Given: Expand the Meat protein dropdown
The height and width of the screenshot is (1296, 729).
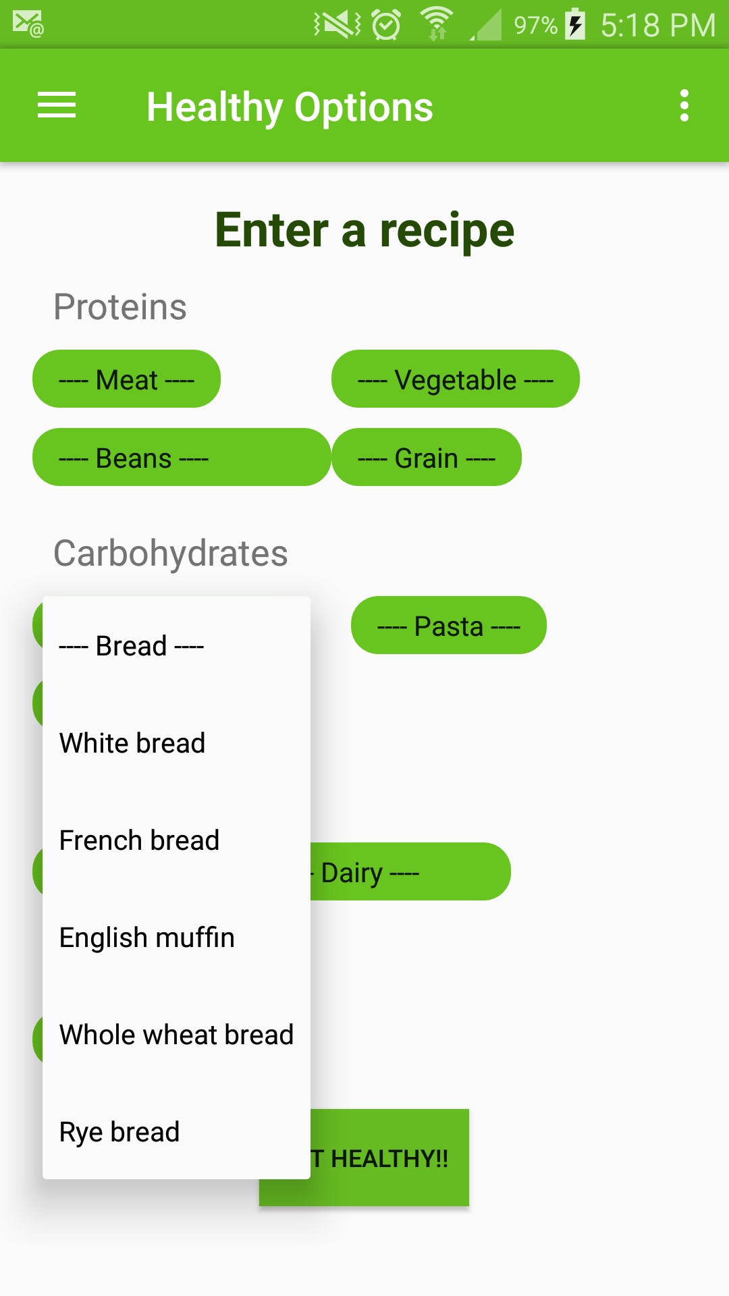Looking at the screenshot, I should point(127,379).
